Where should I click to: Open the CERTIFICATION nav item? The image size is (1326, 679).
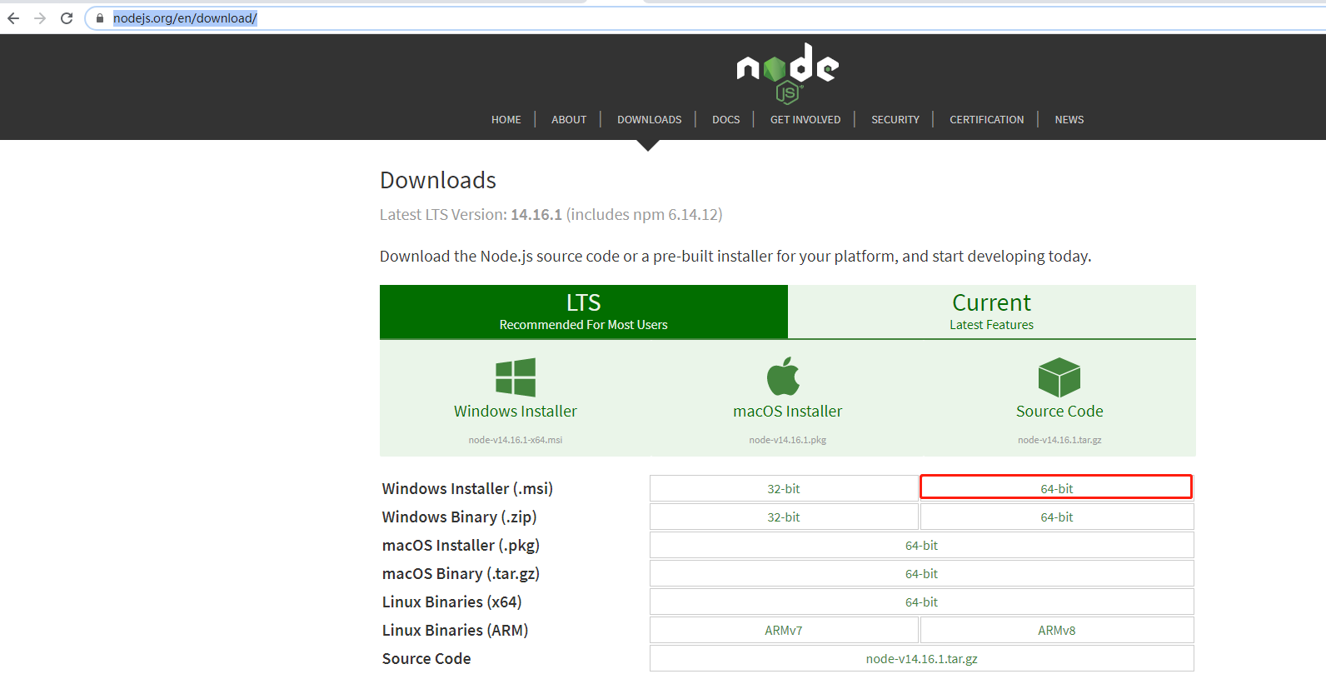(987, 120)
